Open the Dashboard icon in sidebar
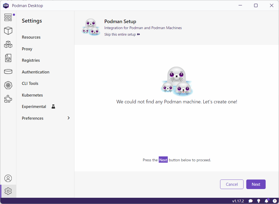The image size is (279, 204). click(x=8, y=17)
